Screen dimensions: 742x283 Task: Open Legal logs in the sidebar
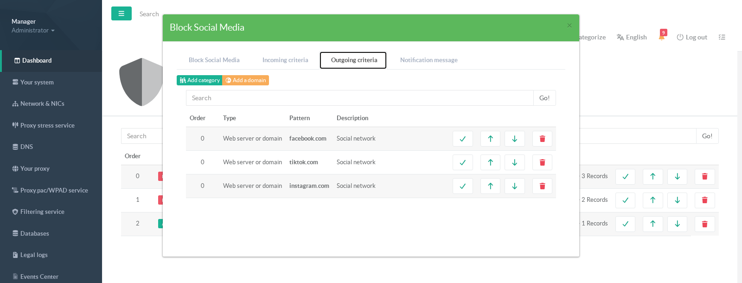tap(51, 255)
